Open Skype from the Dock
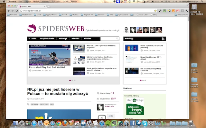 [145, 123]
